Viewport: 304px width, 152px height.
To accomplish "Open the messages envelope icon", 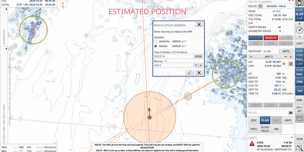I will (x=299, y=118).
